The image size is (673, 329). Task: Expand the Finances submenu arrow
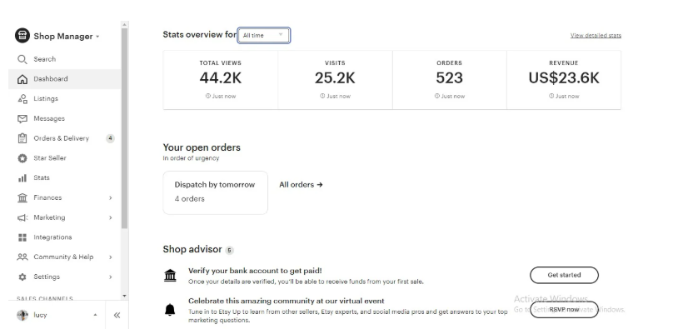point(110,197)
